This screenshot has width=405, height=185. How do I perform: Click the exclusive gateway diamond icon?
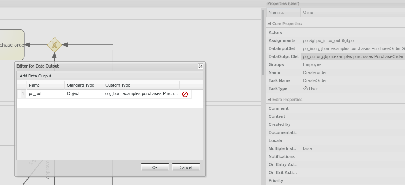click(x=54, y=45)
